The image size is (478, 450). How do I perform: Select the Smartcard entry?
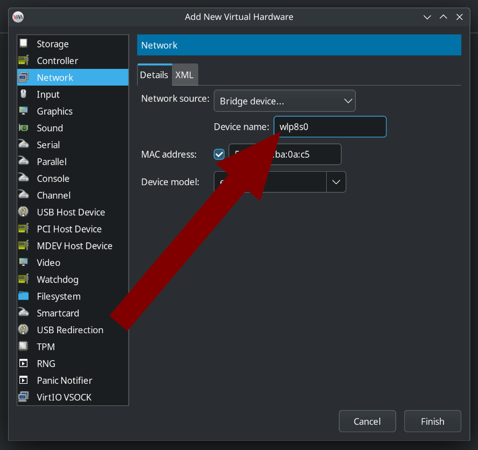[x=73, y=313]
